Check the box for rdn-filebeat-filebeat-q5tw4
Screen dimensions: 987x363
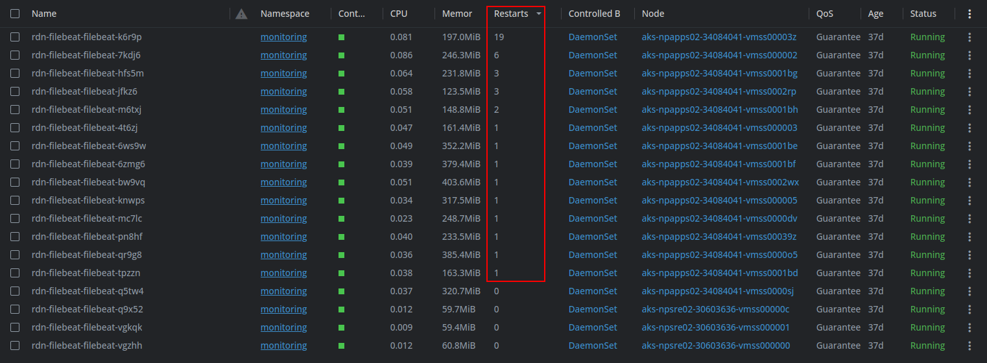click(x=15, y=291)
